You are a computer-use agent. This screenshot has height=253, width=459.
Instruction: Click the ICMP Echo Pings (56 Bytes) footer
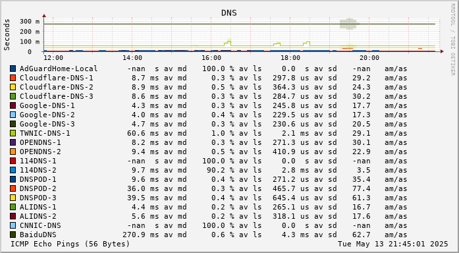[70, 244]
